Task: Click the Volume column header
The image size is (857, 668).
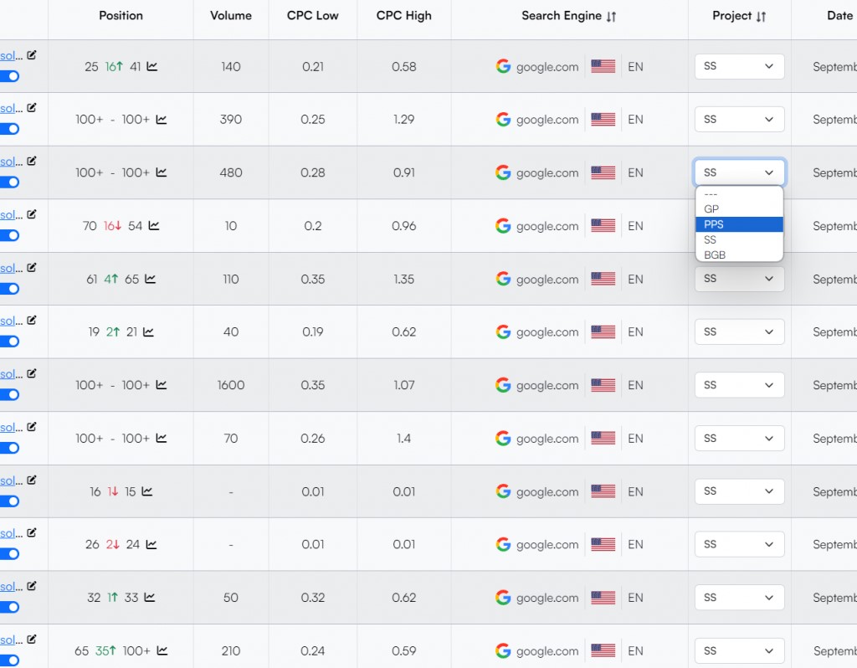Action: [231, 16]
